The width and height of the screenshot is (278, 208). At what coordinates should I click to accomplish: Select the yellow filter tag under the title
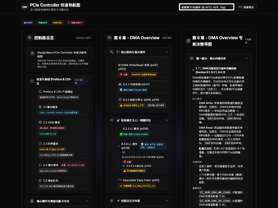coord(57,23)
